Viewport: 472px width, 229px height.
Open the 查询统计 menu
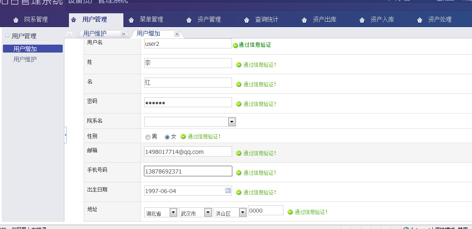267,20
